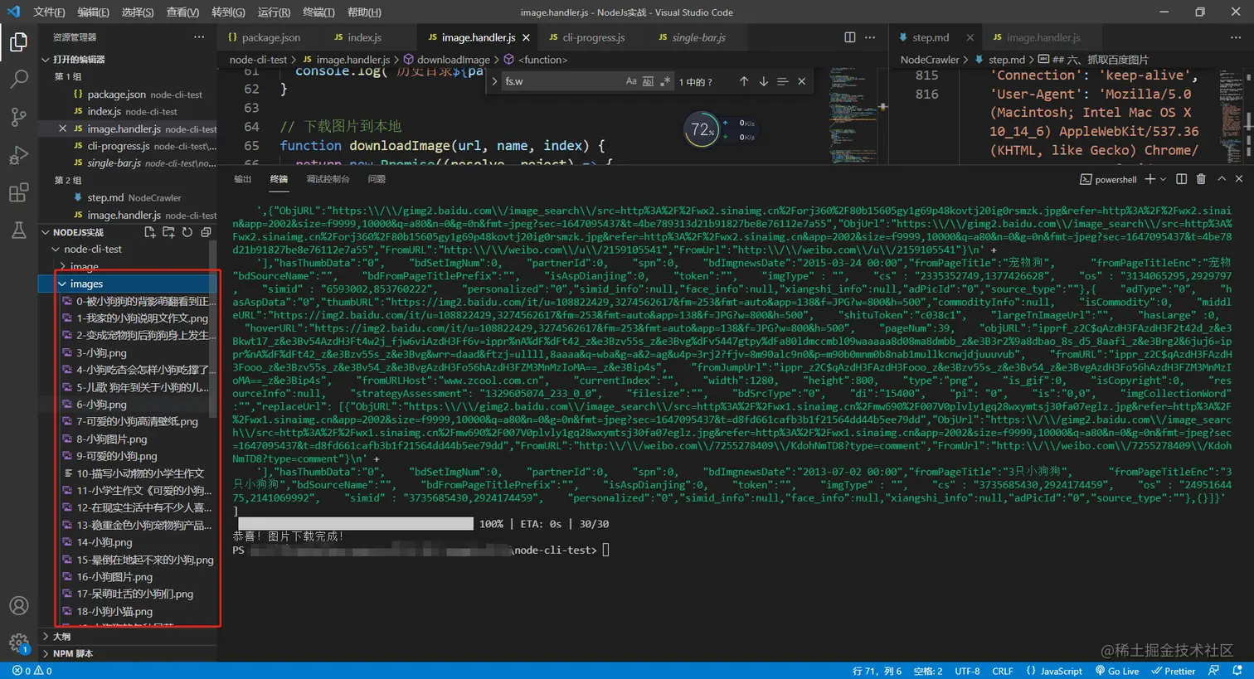The height and width of the screenshot is (679, 1254).
Task: Open the Manage gear icon
Action: [18, 643]
